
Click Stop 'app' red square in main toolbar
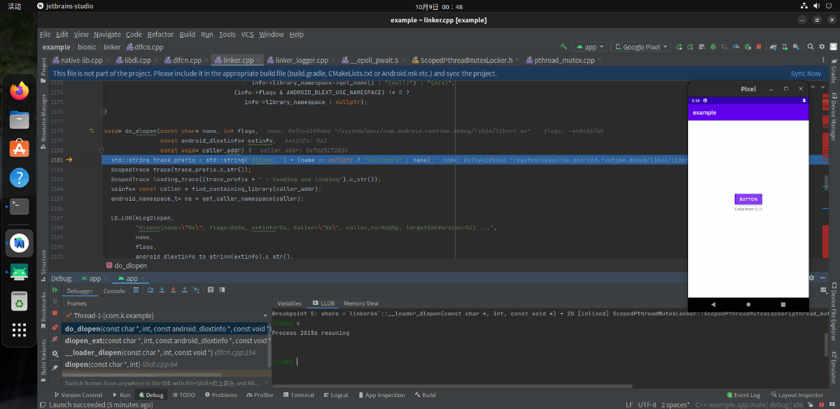[x=759, y=47]
